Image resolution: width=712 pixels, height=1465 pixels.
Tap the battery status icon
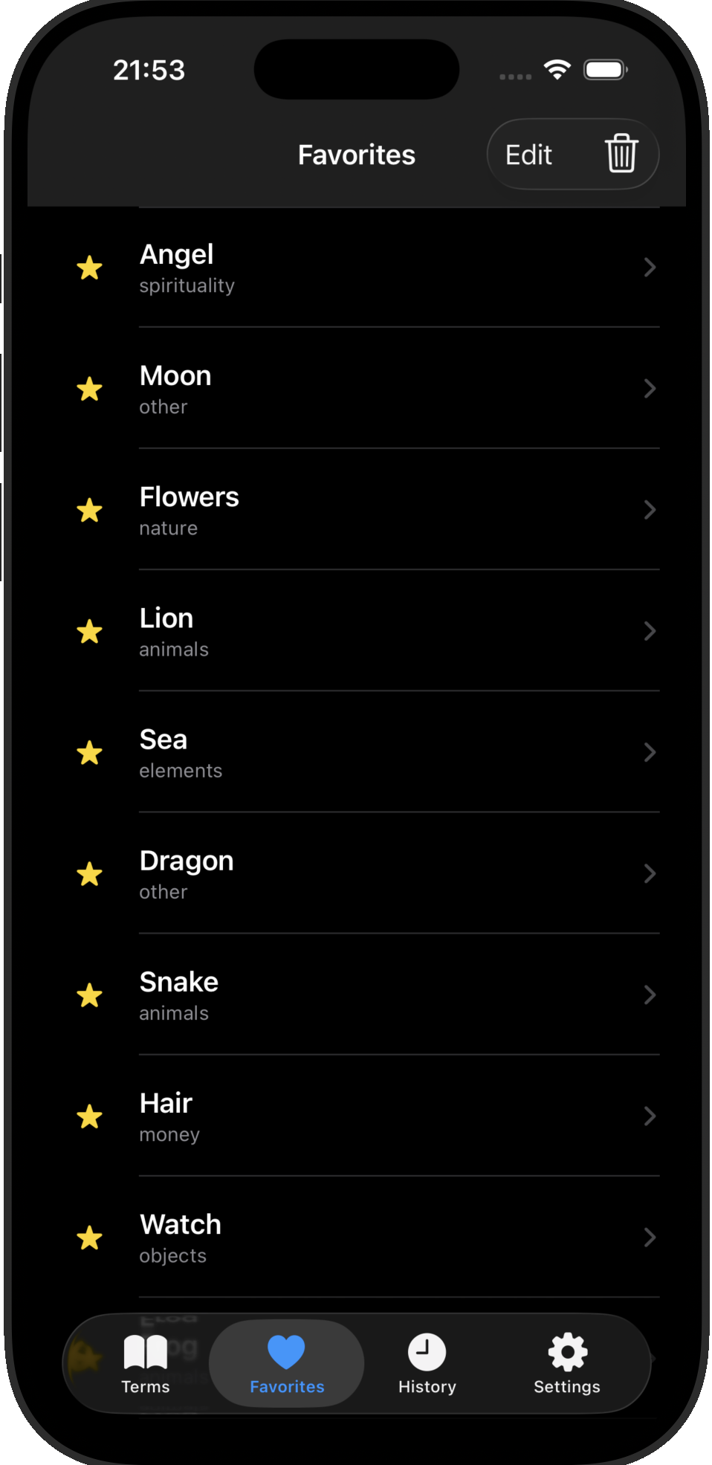[605, 70]
